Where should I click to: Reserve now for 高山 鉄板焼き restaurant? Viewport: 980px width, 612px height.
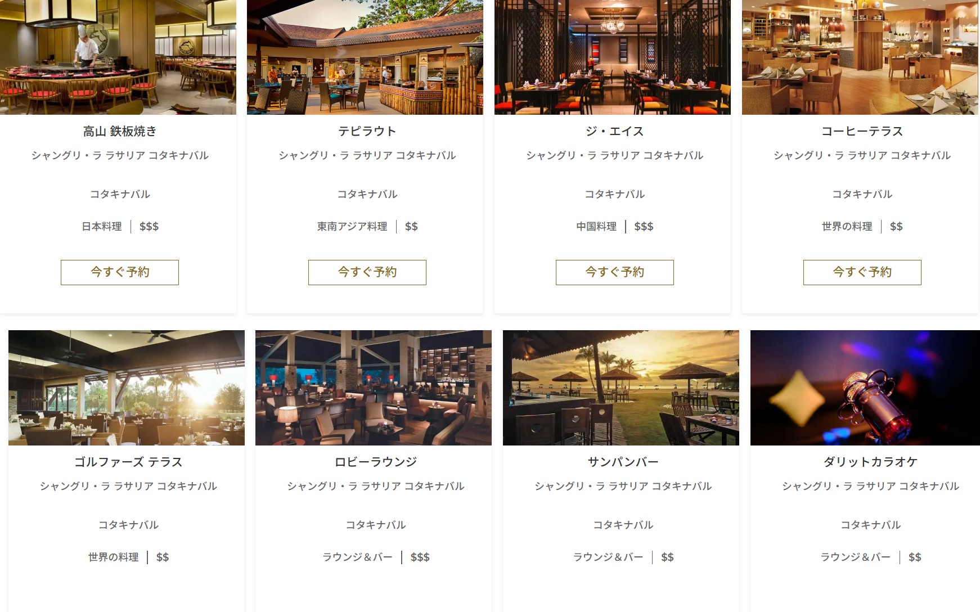[120, 272]
